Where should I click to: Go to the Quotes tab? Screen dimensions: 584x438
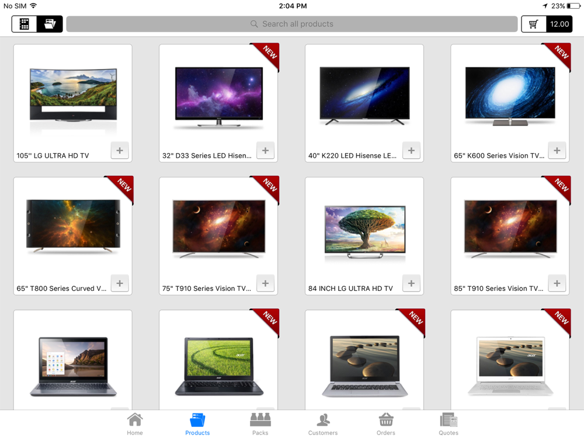click(x=449, y=424)
